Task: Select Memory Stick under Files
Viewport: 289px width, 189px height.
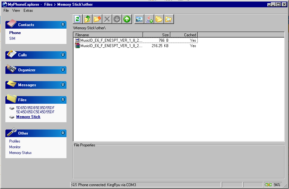Action: point(28,117)
